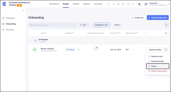The image size is (171, 92).
Task: Open Org Chart in sidebar
Action: pos(10,30)
